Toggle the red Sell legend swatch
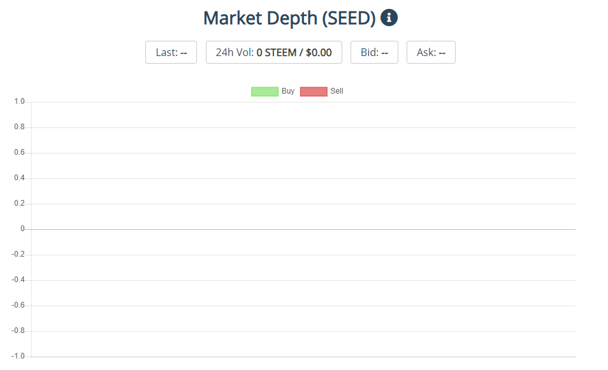 314,91
